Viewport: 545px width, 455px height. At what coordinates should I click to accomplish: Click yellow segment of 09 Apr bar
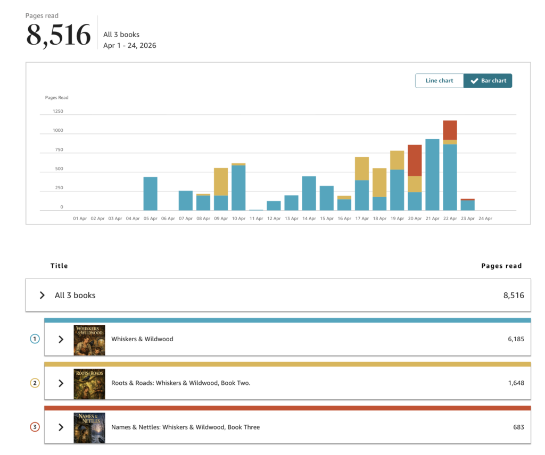tap(221, 181)
